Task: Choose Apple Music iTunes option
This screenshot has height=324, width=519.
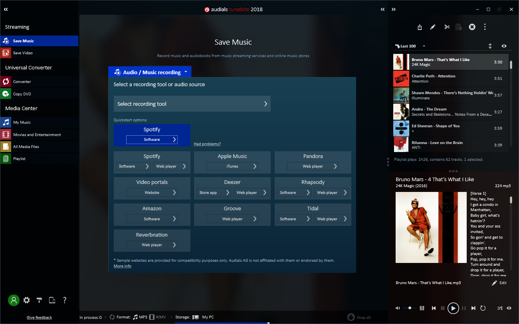Action: click(232, 166)
